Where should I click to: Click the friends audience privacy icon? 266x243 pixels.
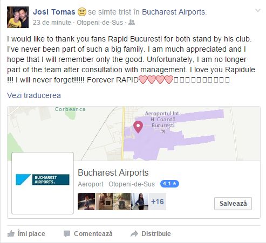click(132, 23)
